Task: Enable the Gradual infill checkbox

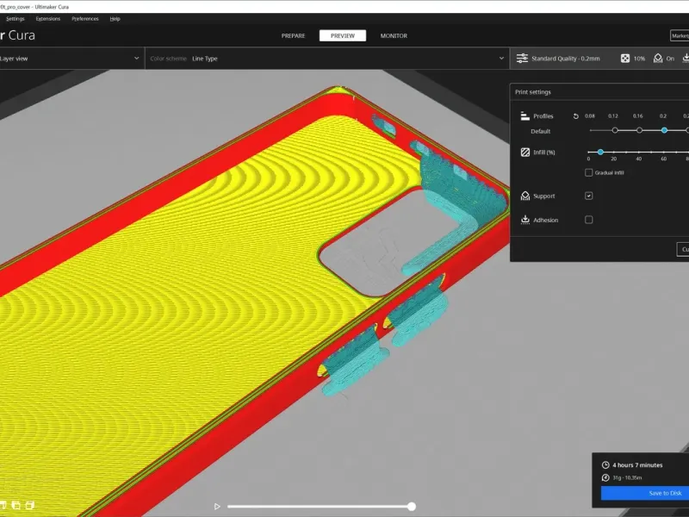Action: click(589, 172)
